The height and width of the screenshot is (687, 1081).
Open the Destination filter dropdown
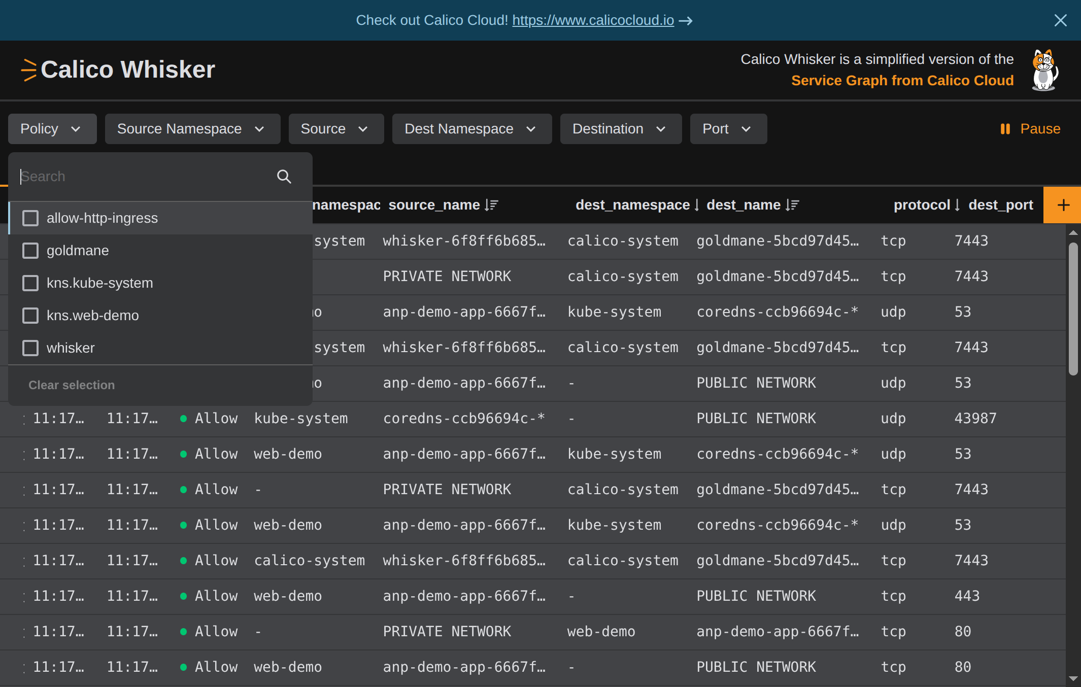pos(621,129)
